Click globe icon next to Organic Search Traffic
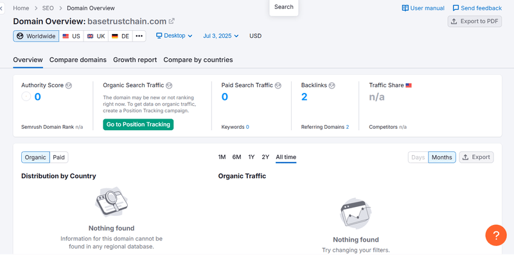 click(169, 86)
